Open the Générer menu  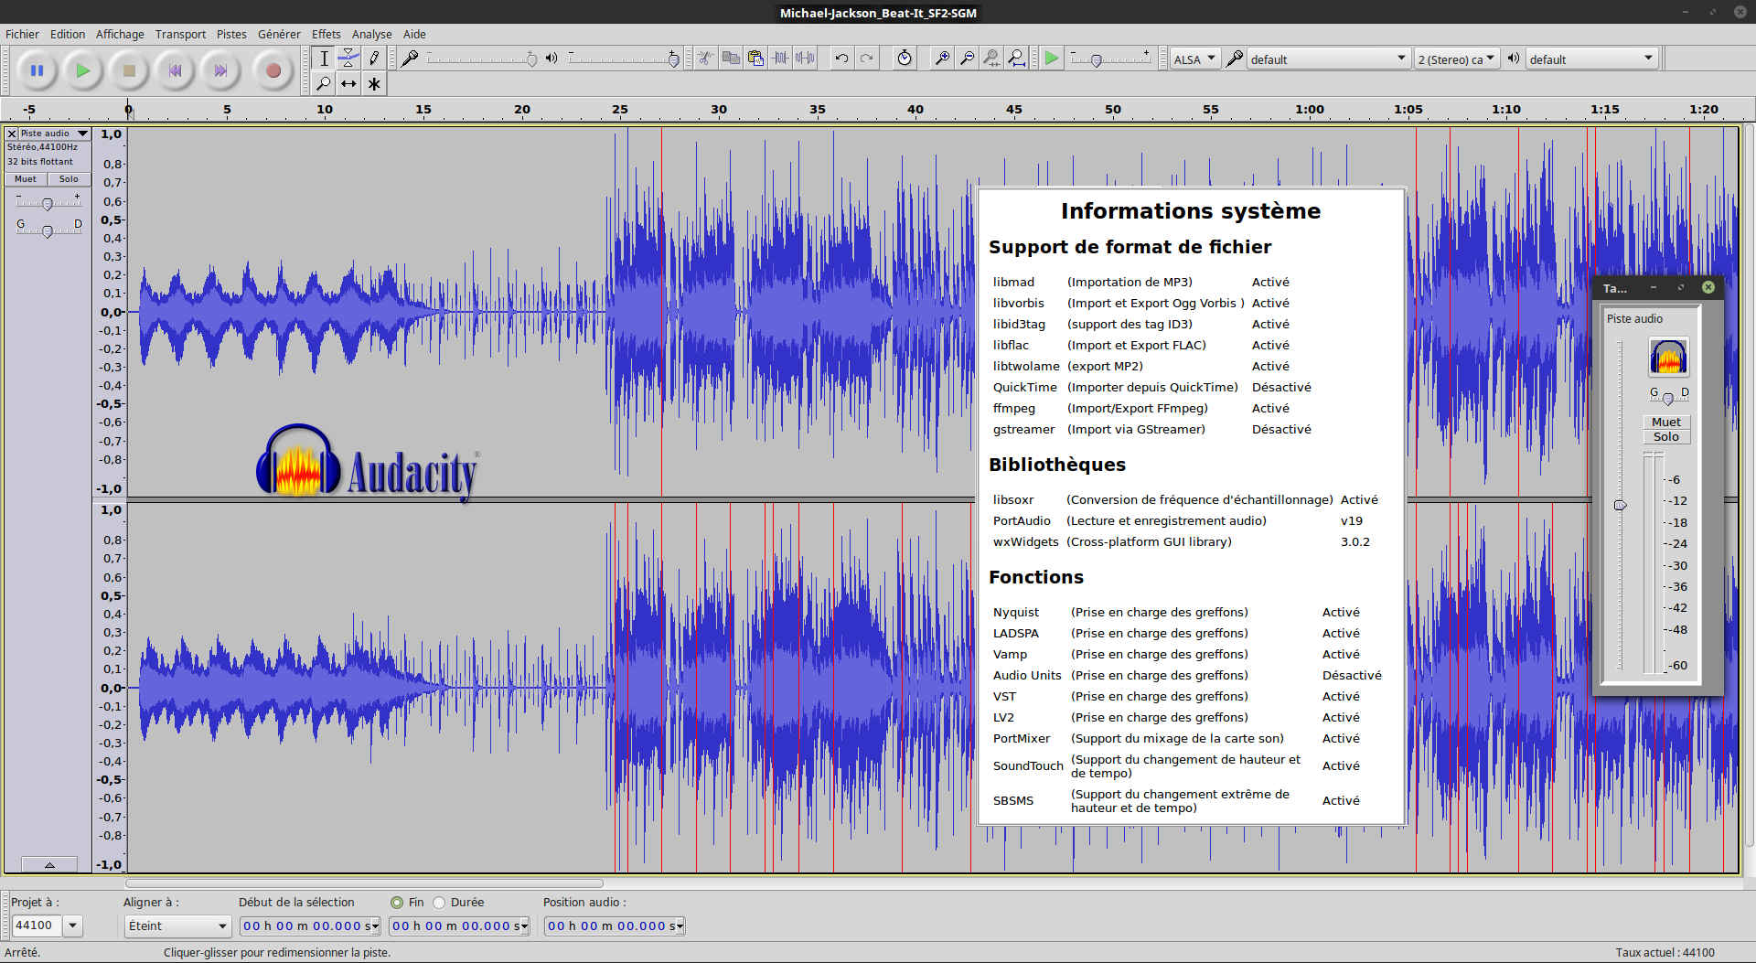278,34
